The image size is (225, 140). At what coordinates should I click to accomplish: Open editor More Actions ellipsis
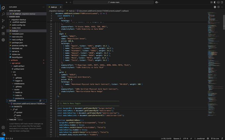[x=222, y=7]
